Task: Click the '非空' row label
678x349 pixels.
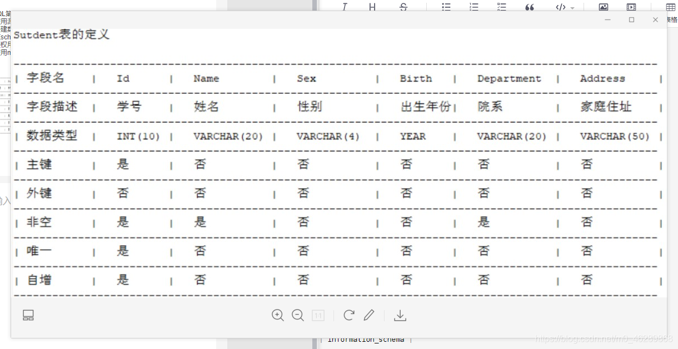Action: click(39, 222)
